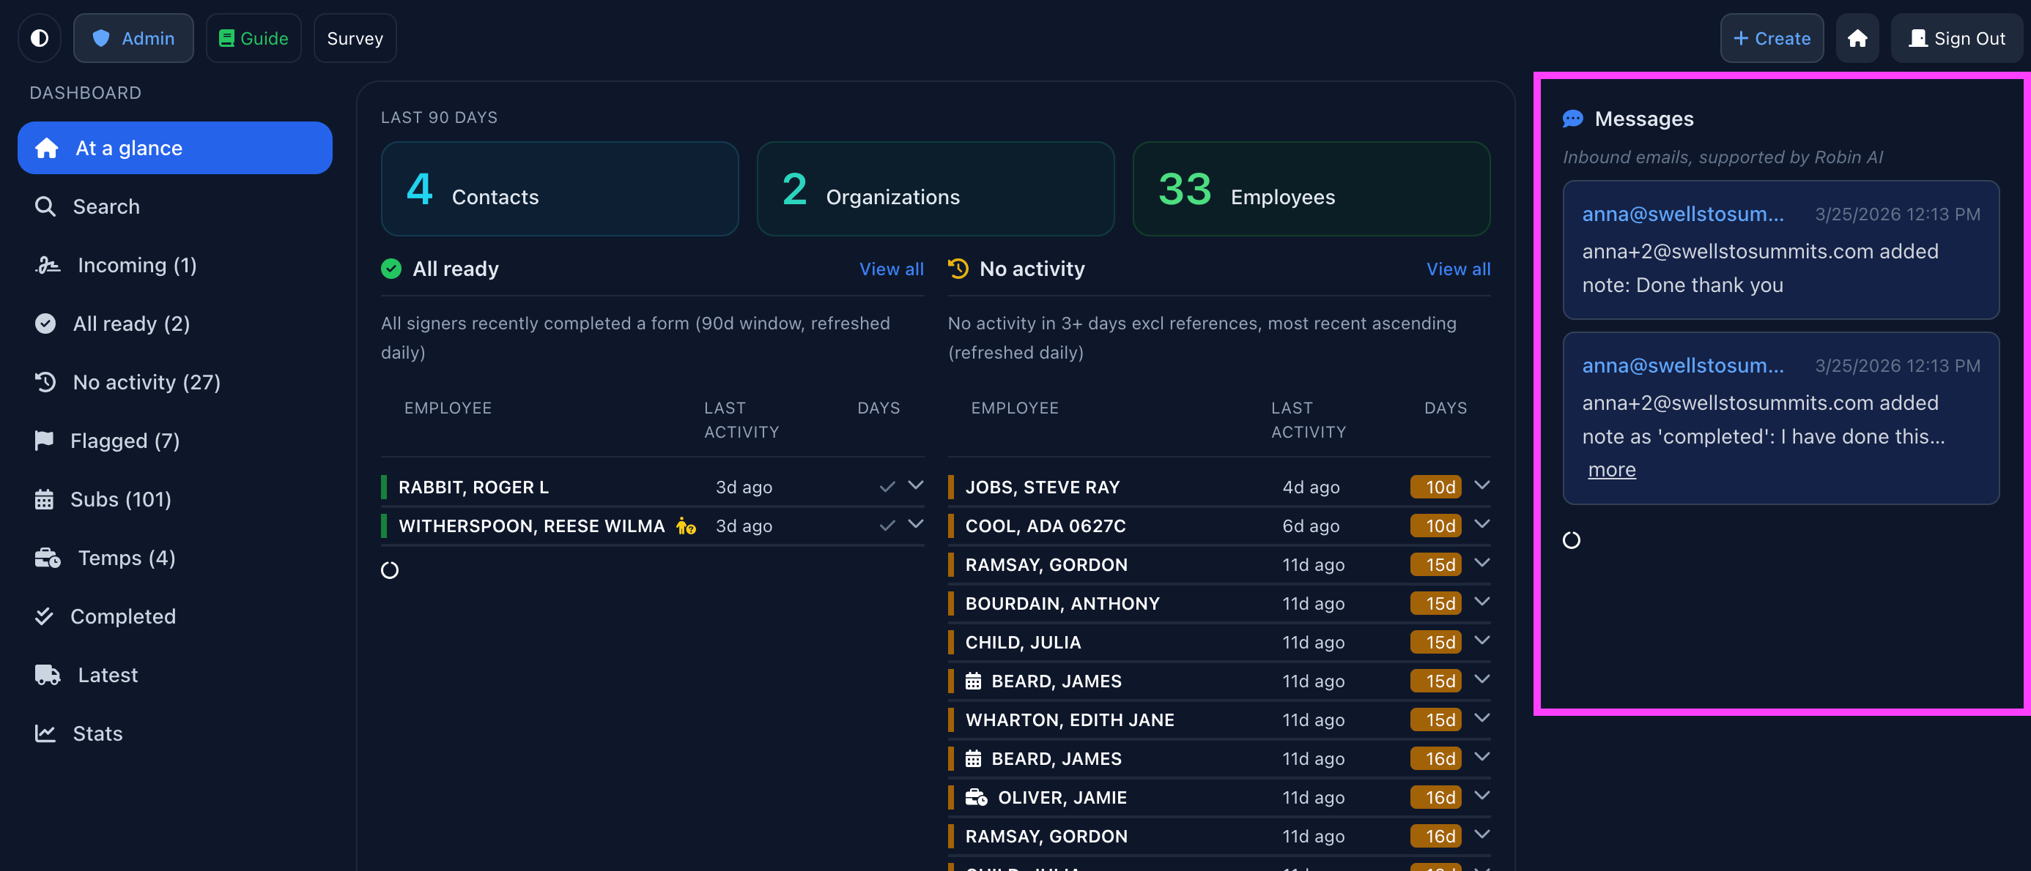Click the home icon button in header
Screen dimensions: 2031x871
[x=1857, y=38]
